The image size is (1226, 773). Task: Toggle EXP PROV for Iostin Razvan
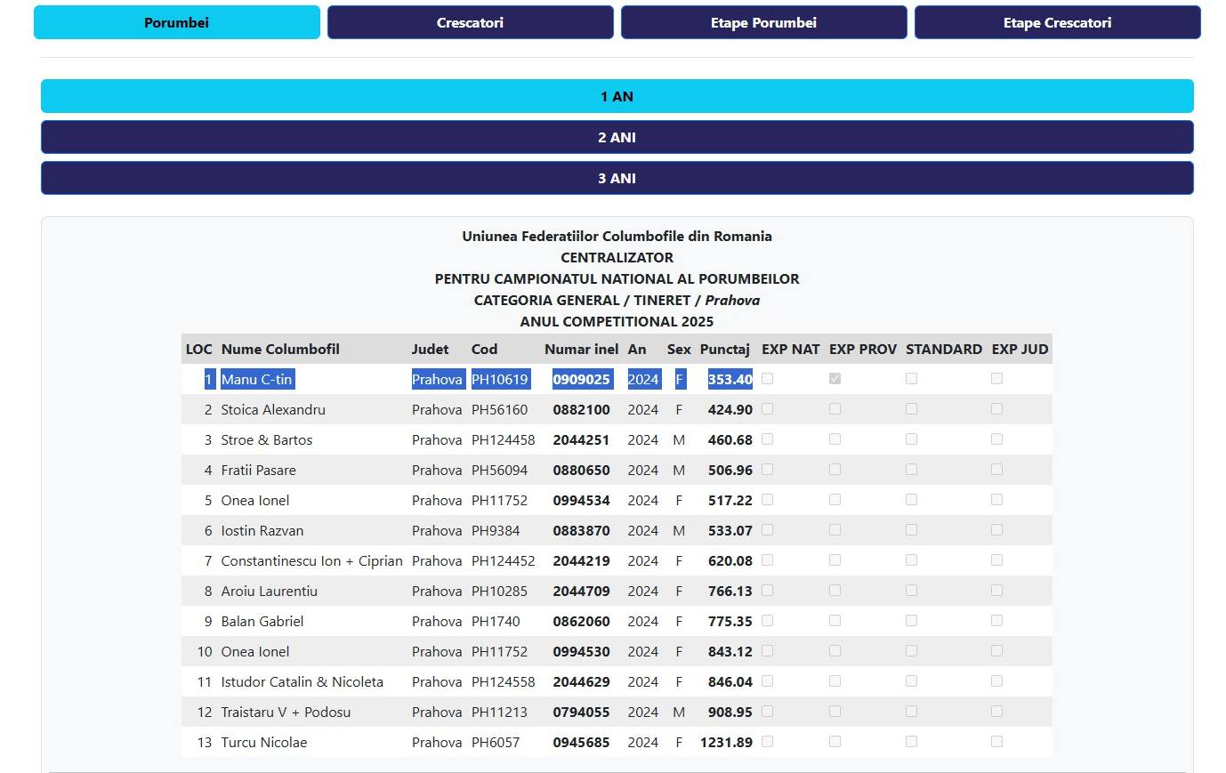pyautogui.click(x=835, y=530)
